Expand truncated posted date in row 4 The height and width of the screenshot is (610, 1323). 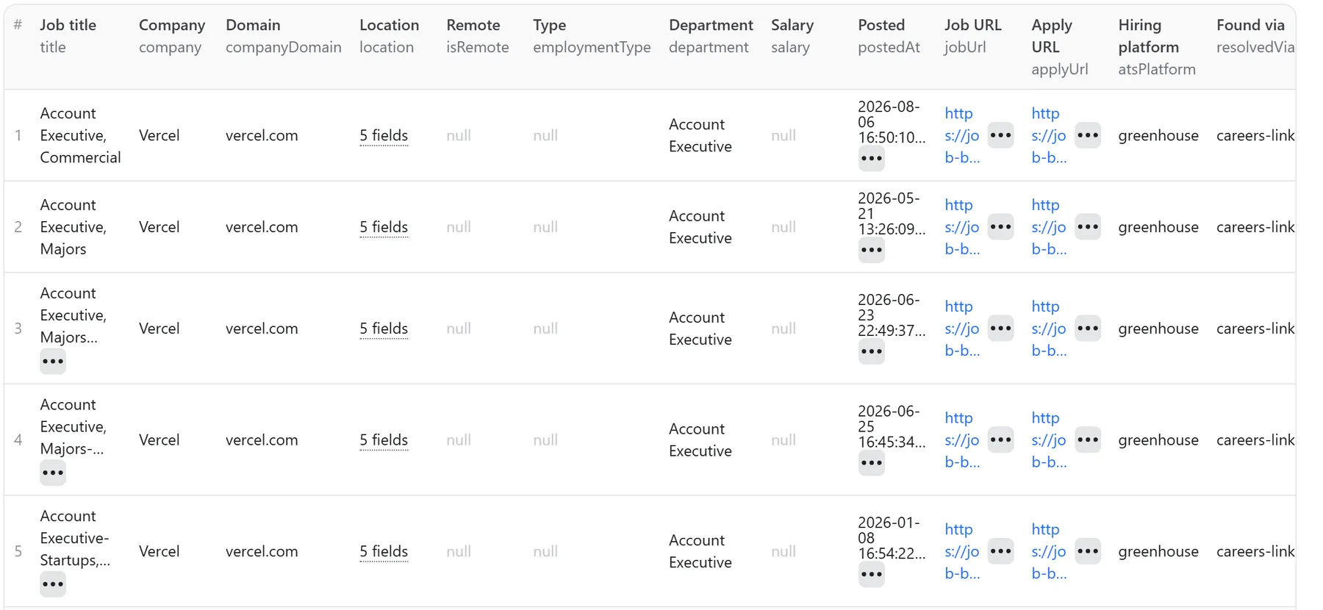(871, 463)
